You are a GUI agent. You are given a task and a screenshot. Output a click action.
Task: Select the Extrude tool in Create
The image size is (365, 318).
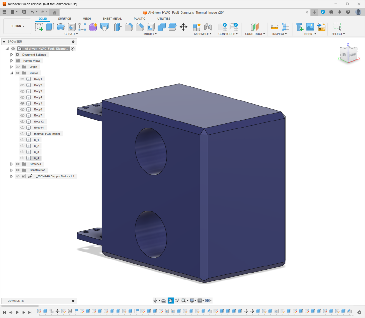[49, 27]
